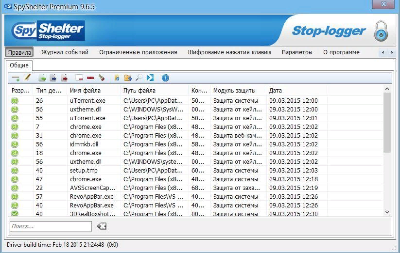The width and height of the screenshot is (400, 253).
Task: Click the Защита от захв... module cell
Action: pos(237,188)
